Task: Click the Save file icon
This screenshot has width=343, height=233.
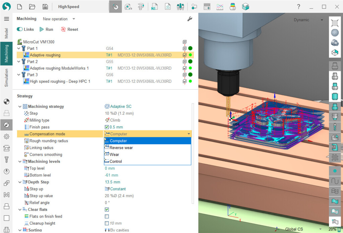Action: [x=45, y=7]
